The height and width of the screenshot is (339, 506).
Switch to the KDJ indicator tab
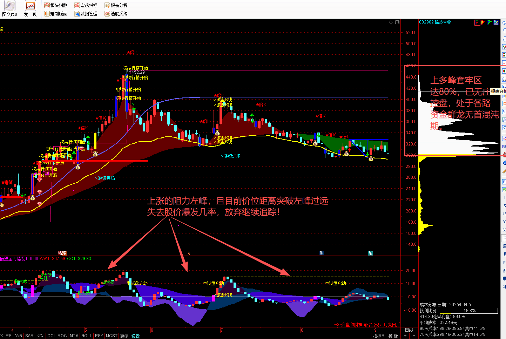pyautogui.click(x=40, y=336)
